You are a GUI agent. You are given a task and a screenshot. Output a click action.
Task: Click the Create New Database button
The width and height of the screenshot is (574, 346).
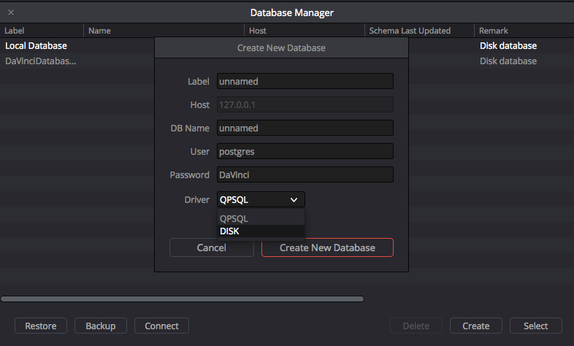pos(327,247)
